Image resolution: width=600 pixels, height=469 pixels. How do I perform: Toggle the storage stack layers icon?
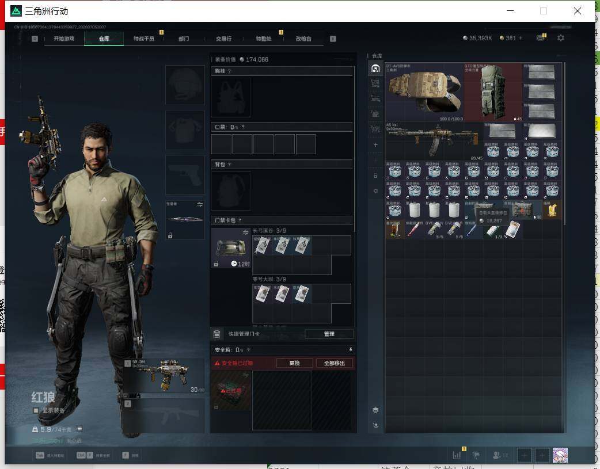pyautogui.click(x=375, y=410)
